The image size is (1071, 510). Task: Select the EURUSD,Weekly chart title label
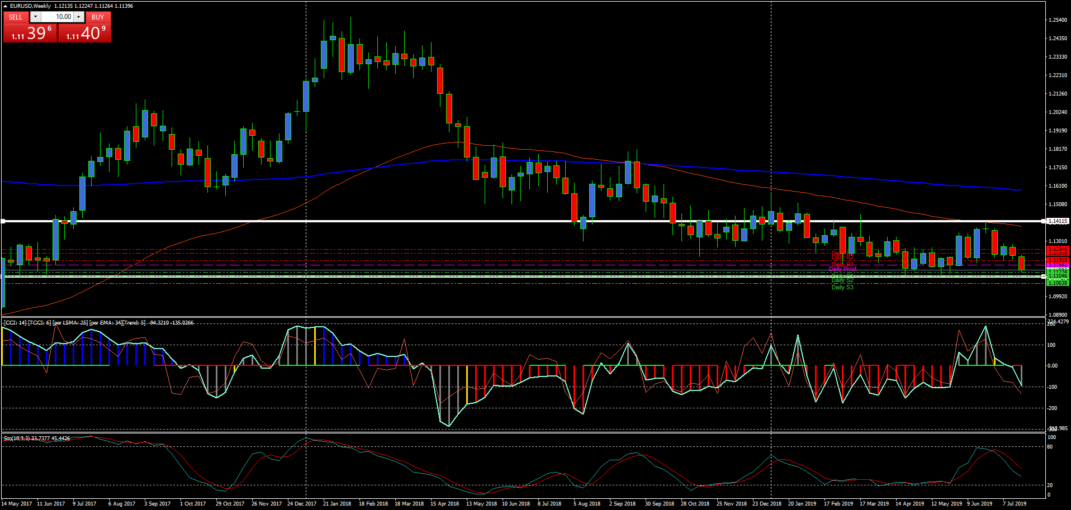pos(31,6)
